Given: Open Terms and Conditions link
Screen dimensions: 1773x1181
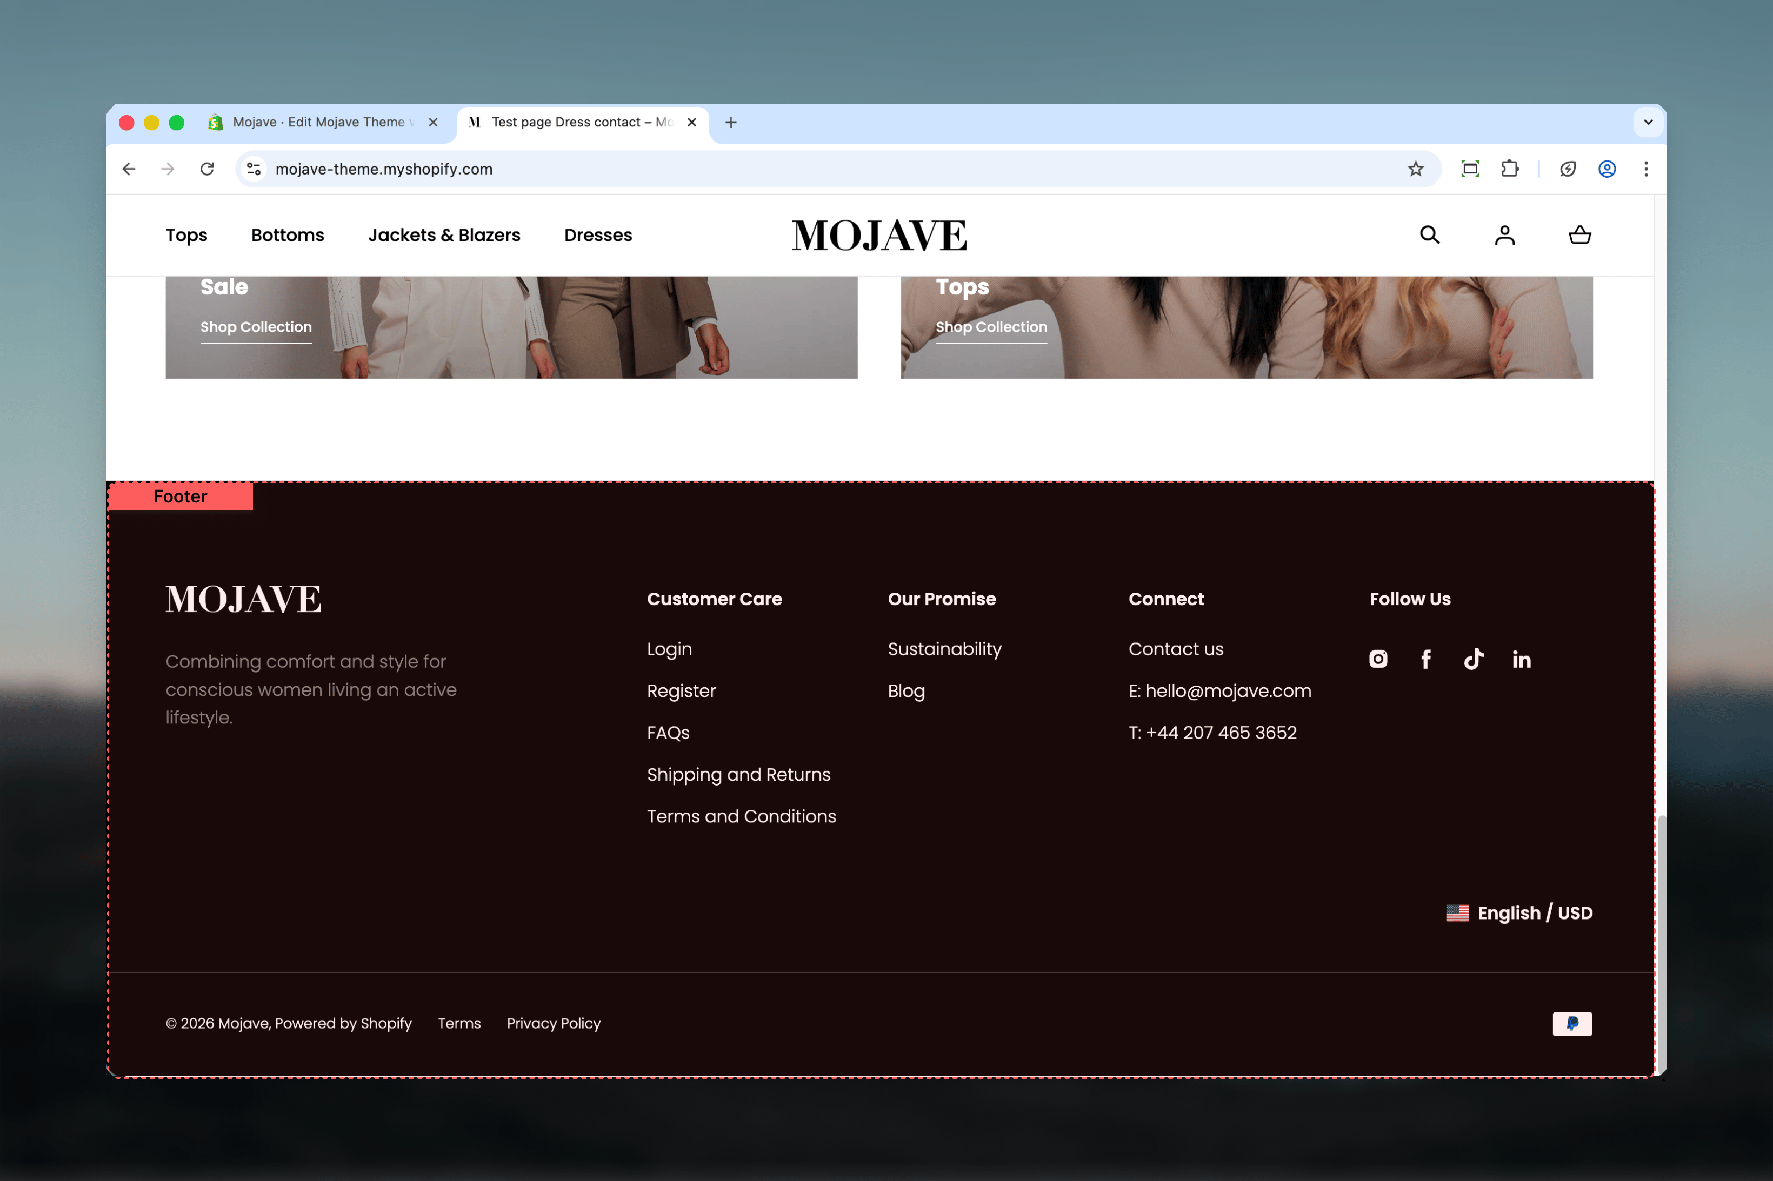Looking at the screenshot, I should [x=742, y=816].
